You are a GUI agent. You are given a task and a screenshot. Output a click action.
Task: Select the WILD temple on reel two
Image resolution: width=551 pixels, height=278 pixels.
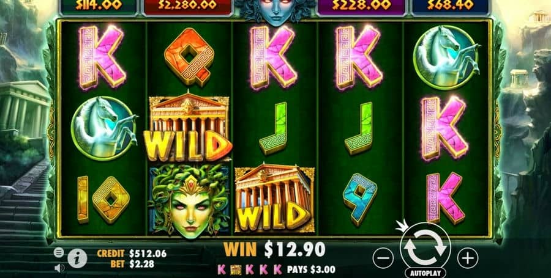[189, 127]
